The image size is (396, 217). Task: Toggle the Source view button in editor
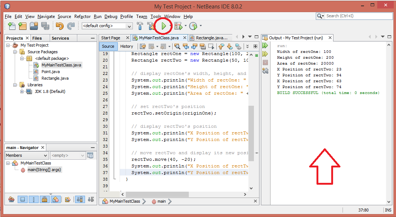pos(108,46)
